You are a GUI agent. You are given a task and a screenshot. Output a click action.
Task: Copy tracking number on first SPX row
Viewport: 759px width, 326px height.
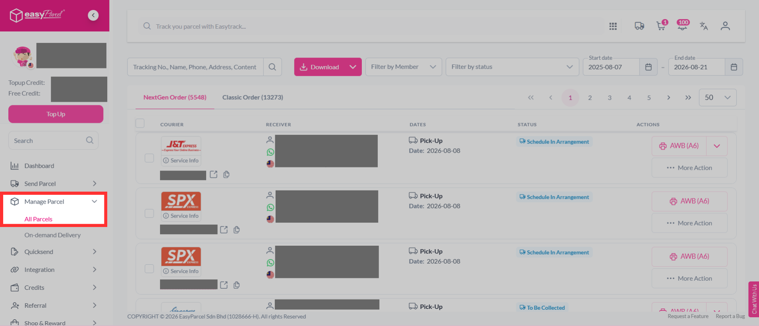tap(237, 230)
